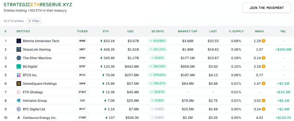Sort by the Entities column header
Image resolution: width=294 pixels, height=121 pixels.
(23, 31)
